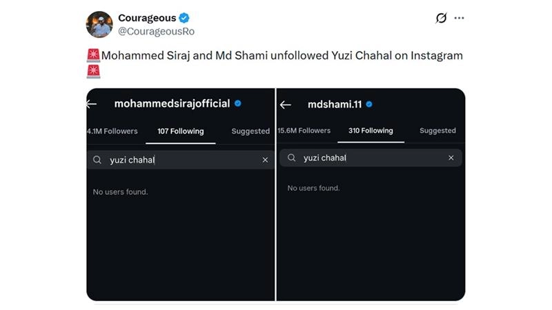The height and width of the screenshot is (310, 552).
Task: Select Suggested tab on Shami's profile
Action: pyautogui.click(x=437, y=130)
